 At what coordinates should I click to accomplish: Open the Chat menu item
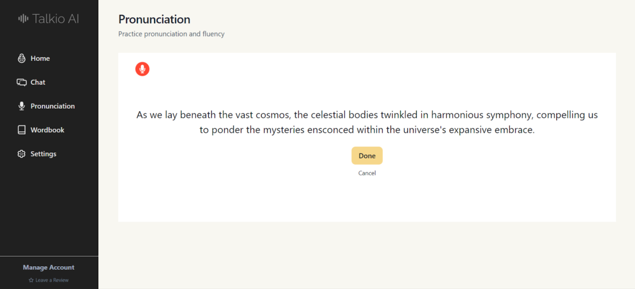[38, 82]
